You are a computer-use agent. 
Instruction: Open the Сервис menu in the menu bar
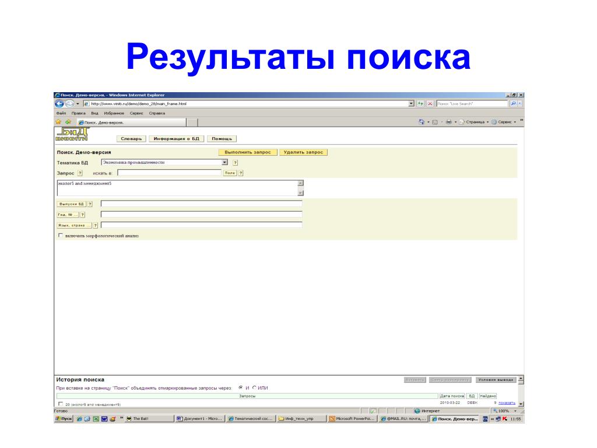[136, 113]
